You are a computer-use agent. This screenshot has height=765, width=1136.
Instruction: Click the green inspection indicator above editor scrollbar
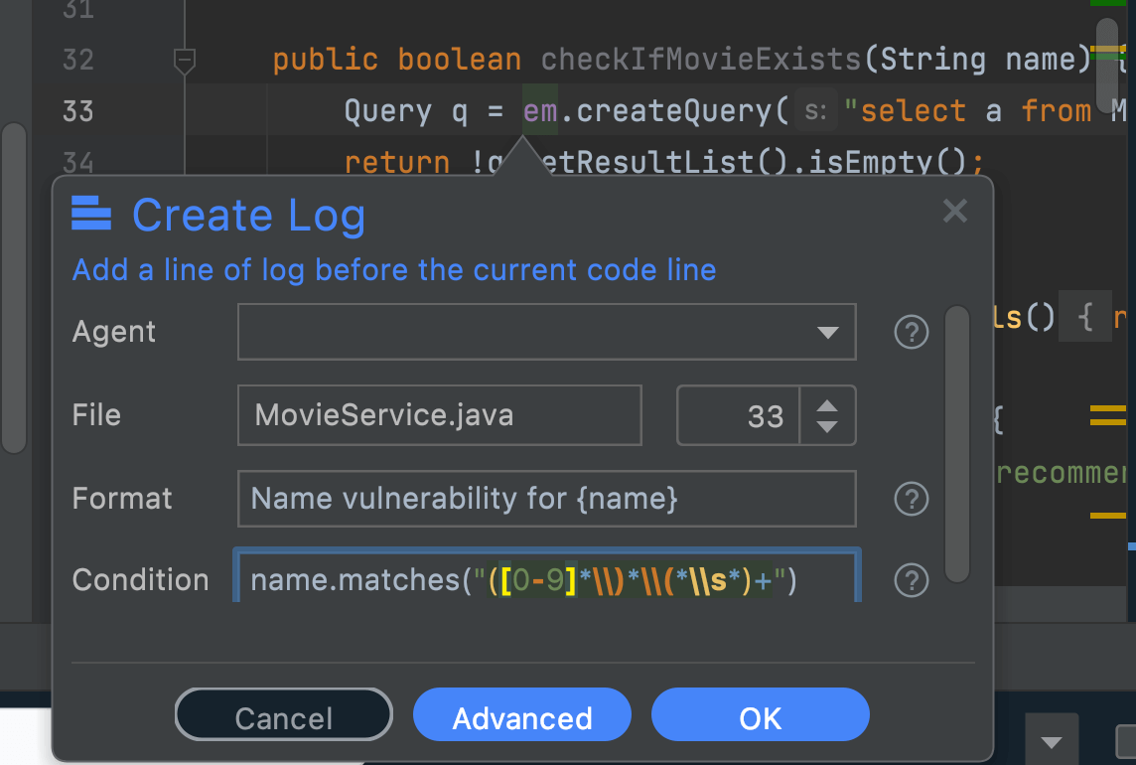click(1110, 5)
